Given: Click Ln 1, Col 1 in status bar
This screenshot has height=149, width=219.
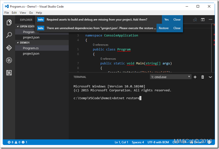Looking at the screenshot, I should click(x=121, y=142).
